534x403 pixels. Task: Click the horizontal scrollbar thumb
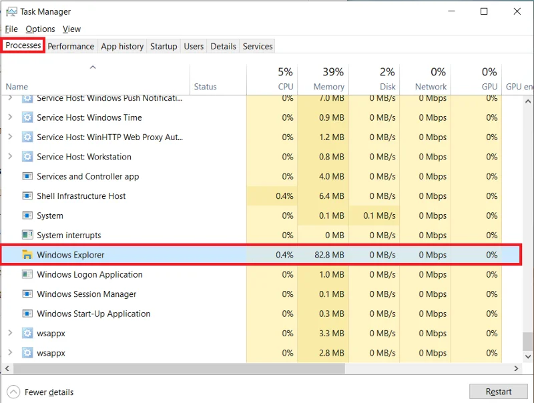(x=179, y=368)
